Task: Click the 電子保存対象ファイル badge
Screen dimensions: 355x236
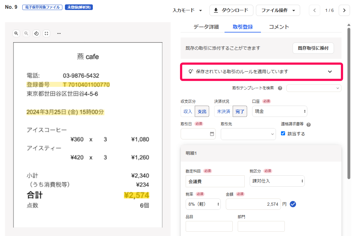Action: [x=42, y=7]
